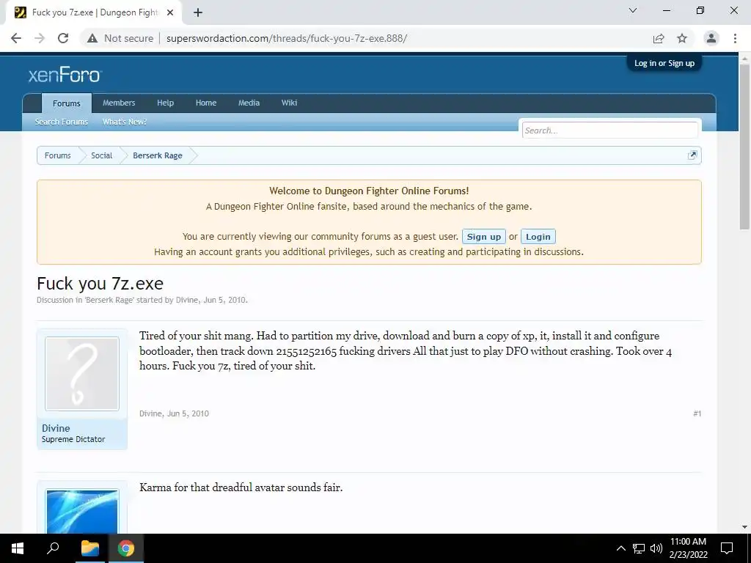The height and width of the screenshot is (563, 751).
Task: Click the browser forward arrow
Action: point(40,38)
